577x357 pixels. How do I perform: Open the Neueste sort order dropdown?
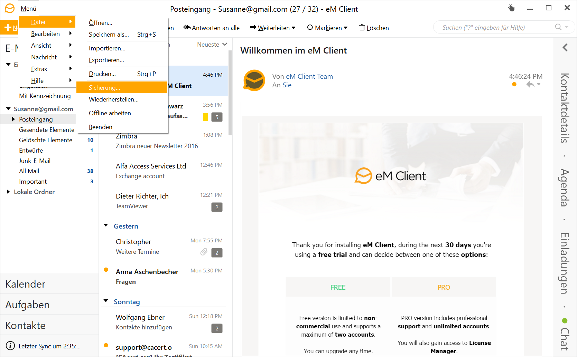point(212,44)
